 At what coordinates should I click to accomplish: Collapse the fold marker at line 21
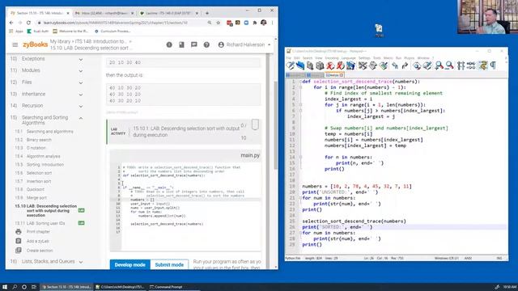pyautogui.click(x=300, y=198)
